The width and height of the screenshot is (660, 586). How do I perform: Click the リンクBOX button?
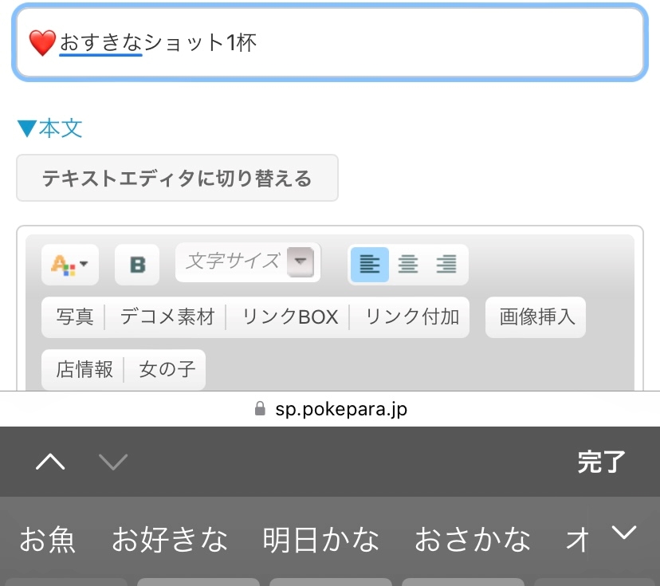tap(290, 317)
